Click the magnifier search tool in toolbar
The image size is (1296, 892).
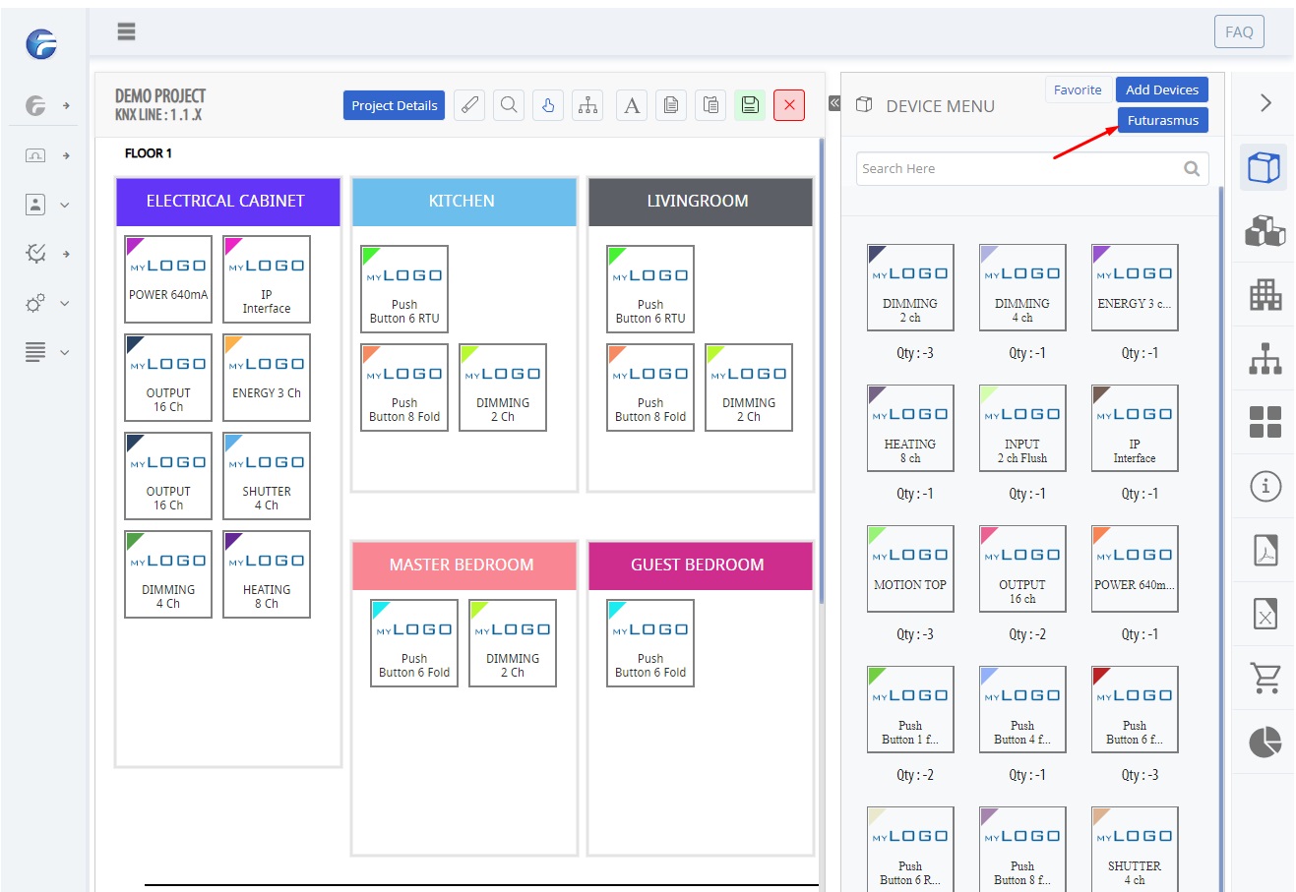point(509,105)
